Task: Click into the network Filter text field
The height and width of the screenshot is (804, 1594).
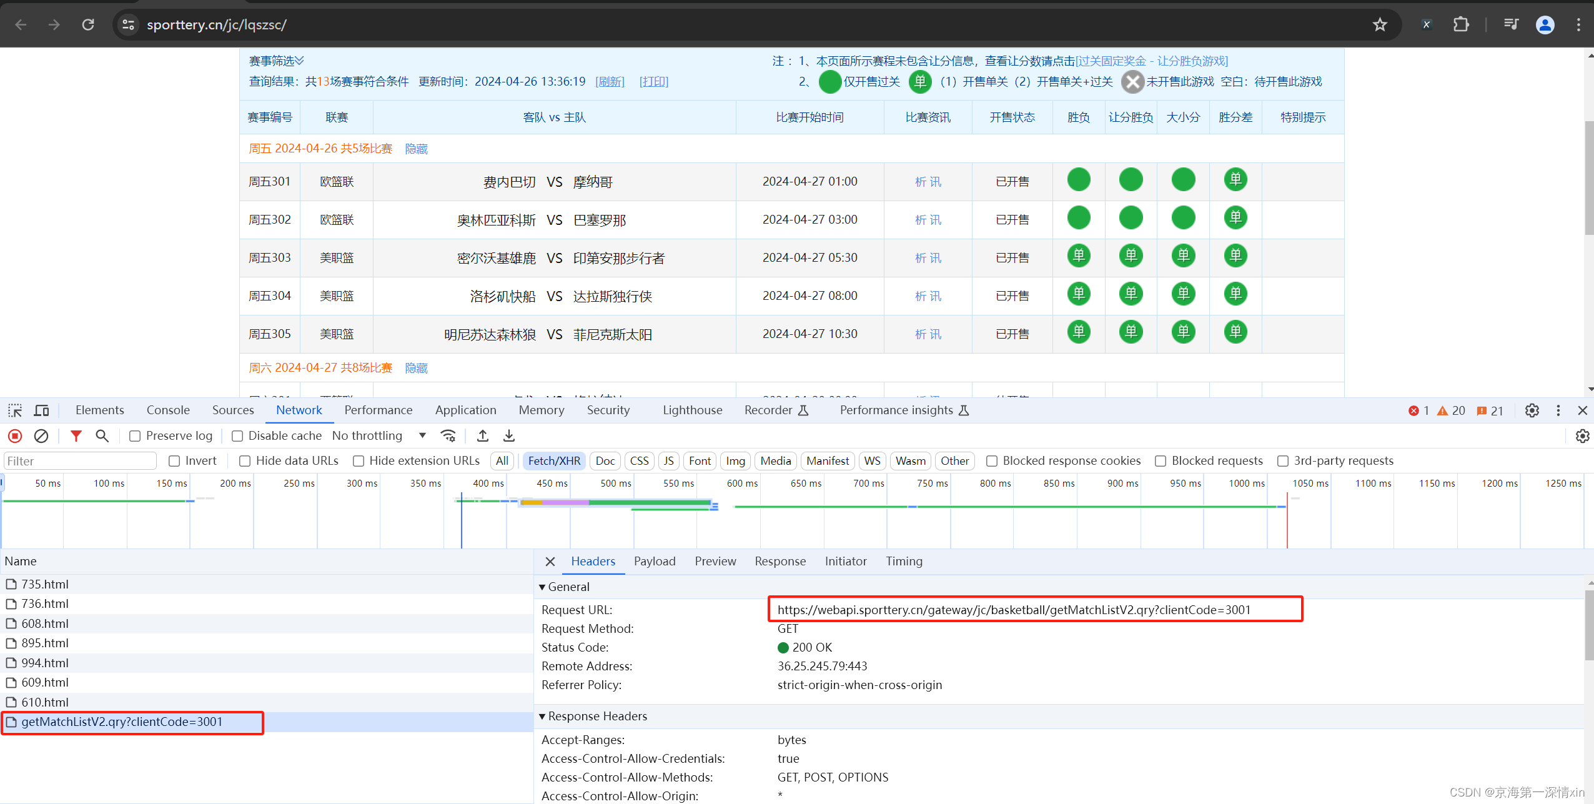Action: [80, 461]
